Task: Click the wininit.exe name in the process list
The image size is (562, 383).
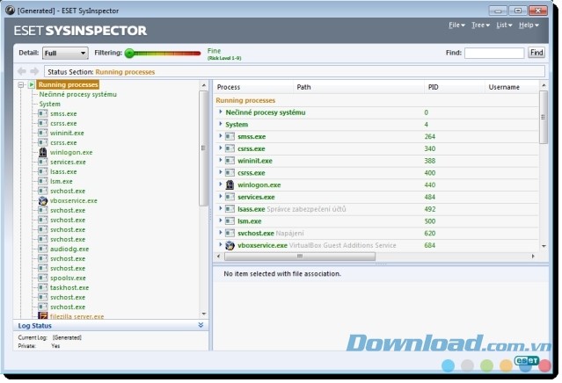Action: coord(255,161)
